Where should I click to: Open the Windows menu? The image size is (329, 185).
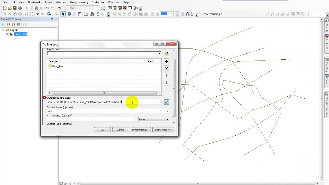coord(114,2)
